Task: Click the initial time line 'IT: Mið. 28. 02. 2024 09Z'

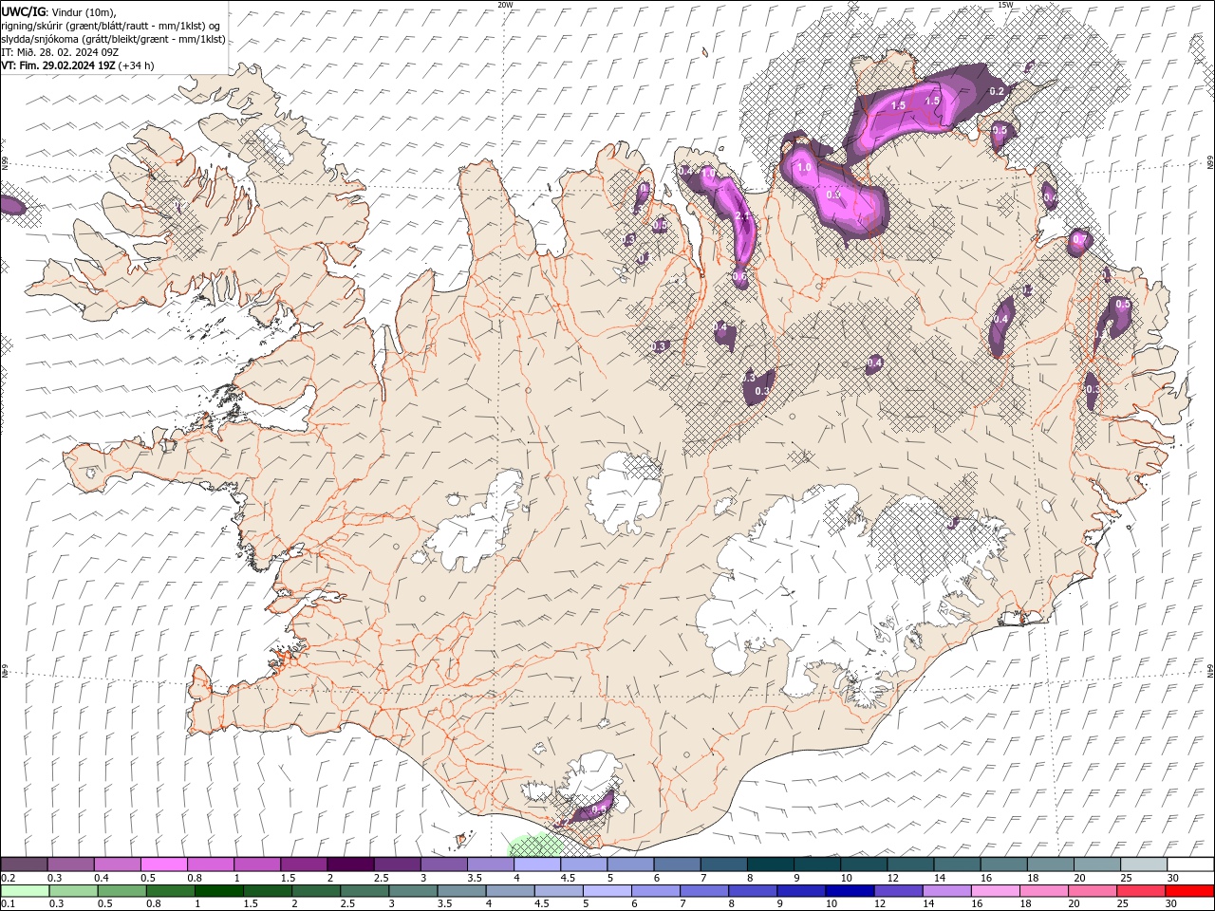Action: (x=61, y=52)
